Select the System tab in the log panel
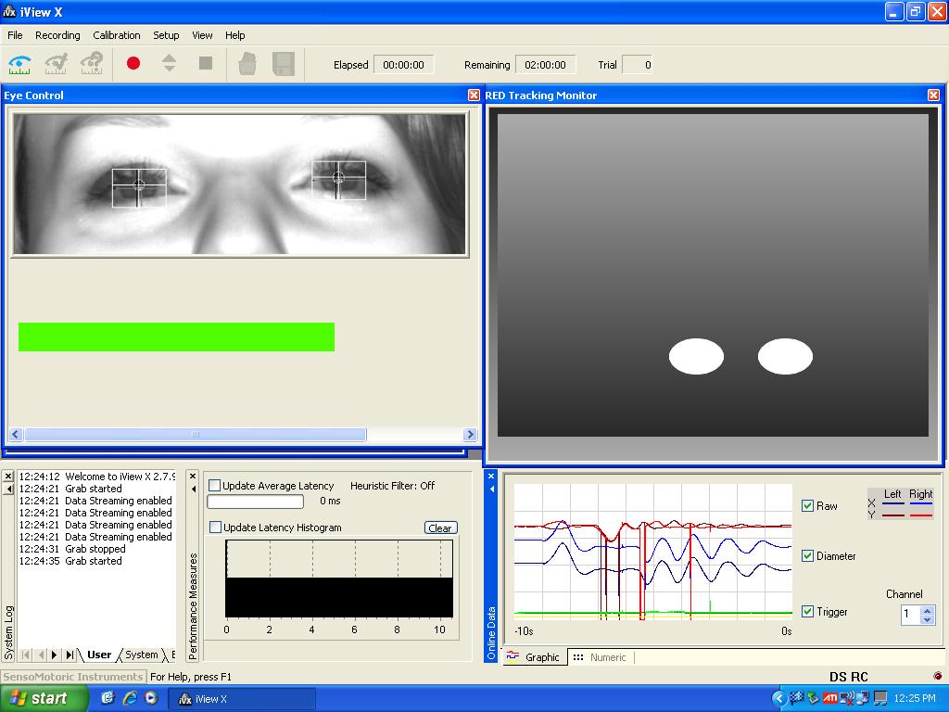Image resolution: width=949 pixels, height=712 pixels. 140,654
